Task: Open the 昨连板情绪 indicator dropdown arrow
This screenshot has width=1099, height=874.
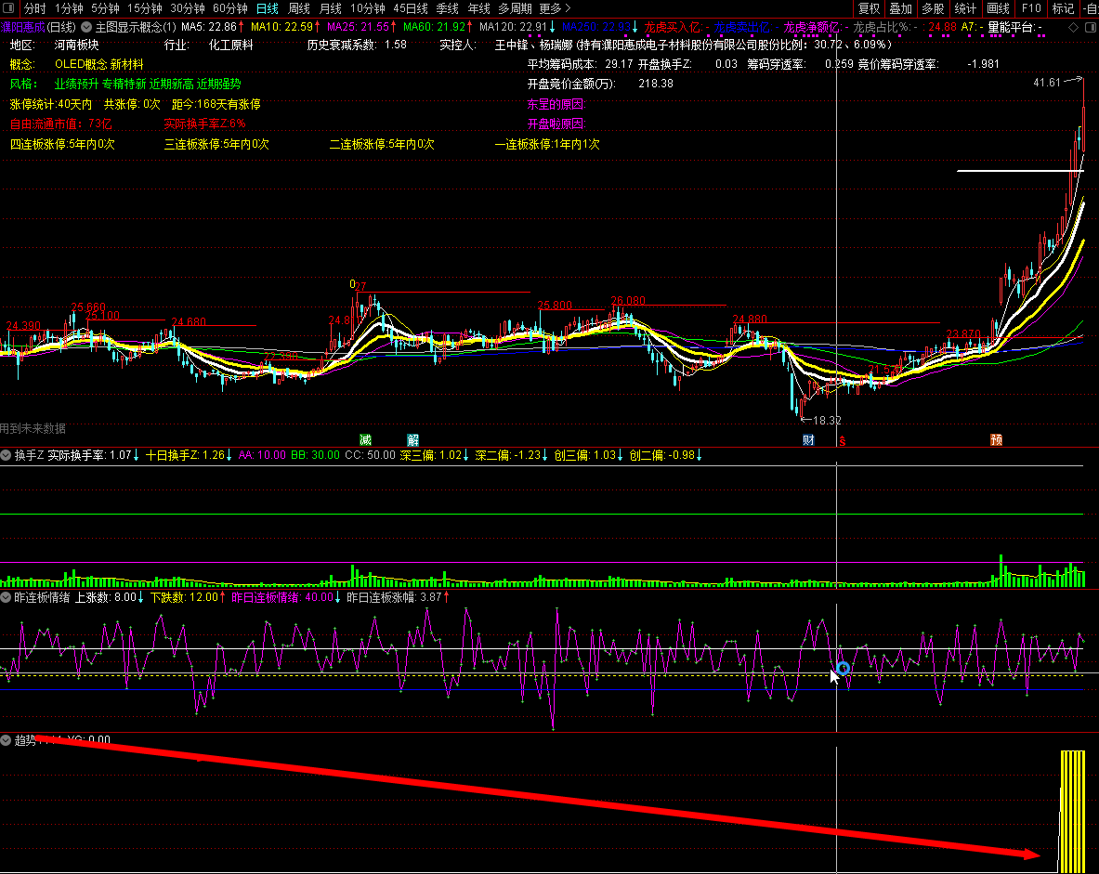Action: [6, 597]
